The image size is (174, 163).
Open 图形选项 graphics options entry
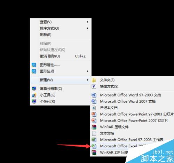click(x=61, y=71)
